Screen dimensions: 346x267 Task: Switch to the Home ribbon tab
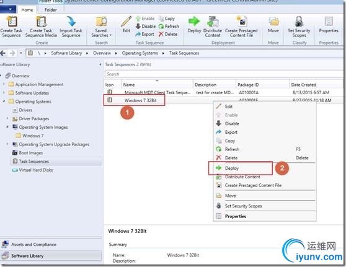[27, 10]
